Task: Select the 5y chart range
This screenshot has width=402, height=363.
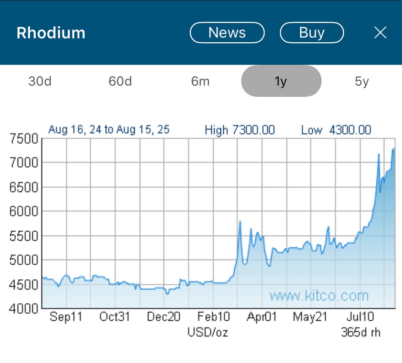Action: (x=362, y=81)
